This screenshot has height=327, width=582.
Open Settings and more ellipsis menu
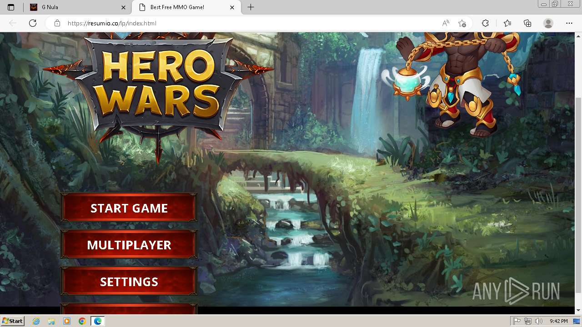pyautogui.click(x=569, y=23)
